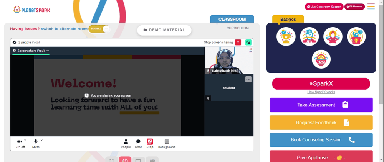Open call settings gear icon
The image size is (384, 162).
coord(15,42)
